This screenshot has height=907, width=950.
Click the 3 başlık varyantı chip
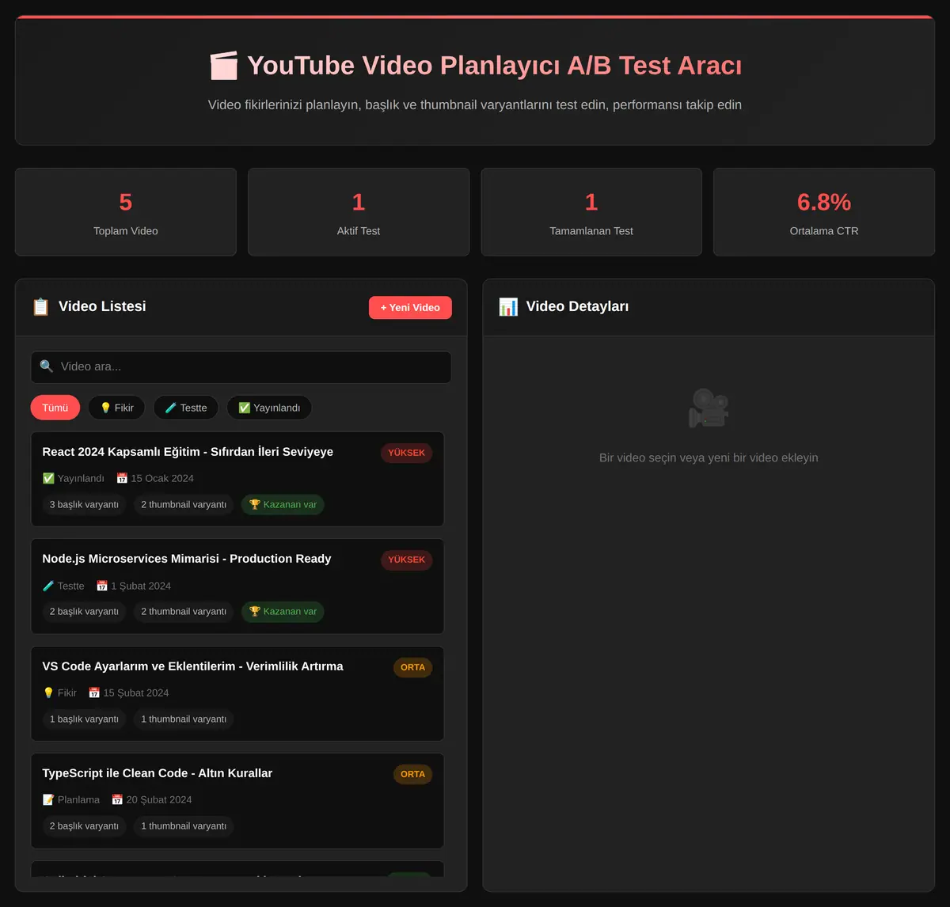[x=84, y=504]
